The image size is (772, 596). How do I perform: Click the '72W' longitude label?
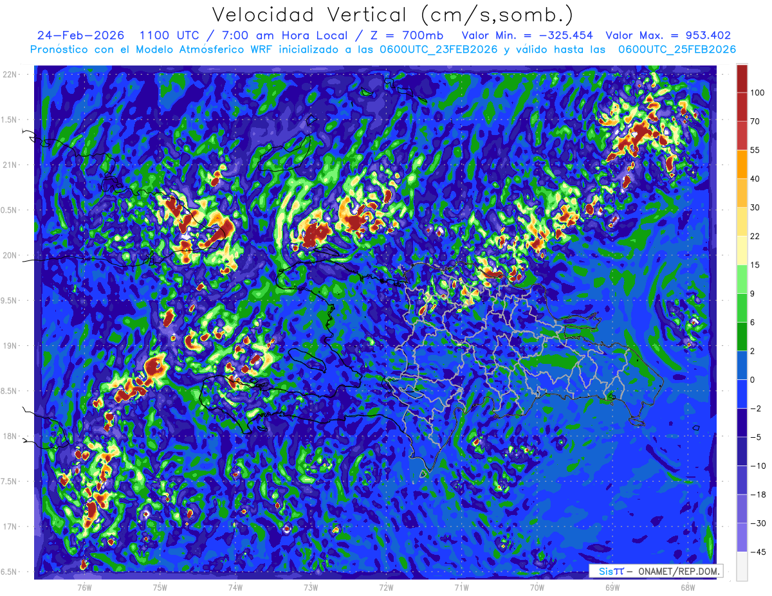pos(386,587)
